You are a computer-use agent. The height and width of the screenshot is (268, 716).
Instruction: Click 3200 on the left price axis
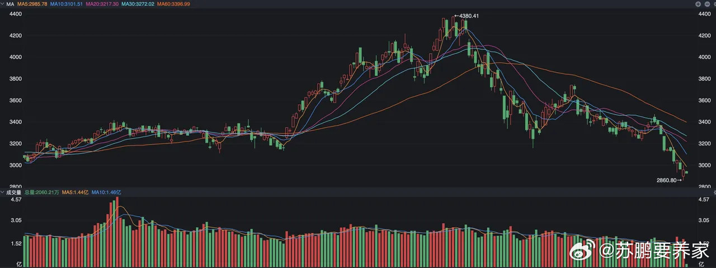(x=16, y=144)
